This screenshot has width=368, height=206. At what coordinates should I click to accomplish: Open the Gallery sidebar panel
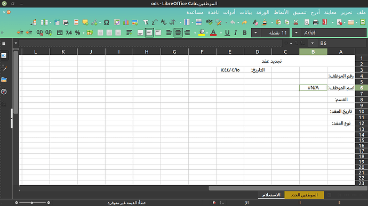(x=4, y=80)
